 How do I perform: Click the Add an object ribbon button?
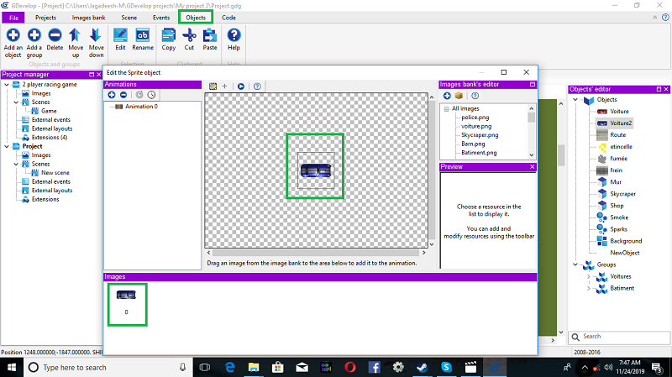coord(13,43)
